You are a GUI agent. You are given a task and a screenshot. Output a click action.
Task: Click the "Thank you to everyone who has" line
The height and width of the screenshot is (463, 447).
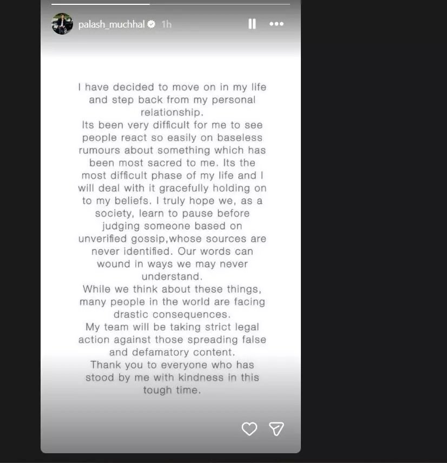pyautogui.click(x=172, y=365)
